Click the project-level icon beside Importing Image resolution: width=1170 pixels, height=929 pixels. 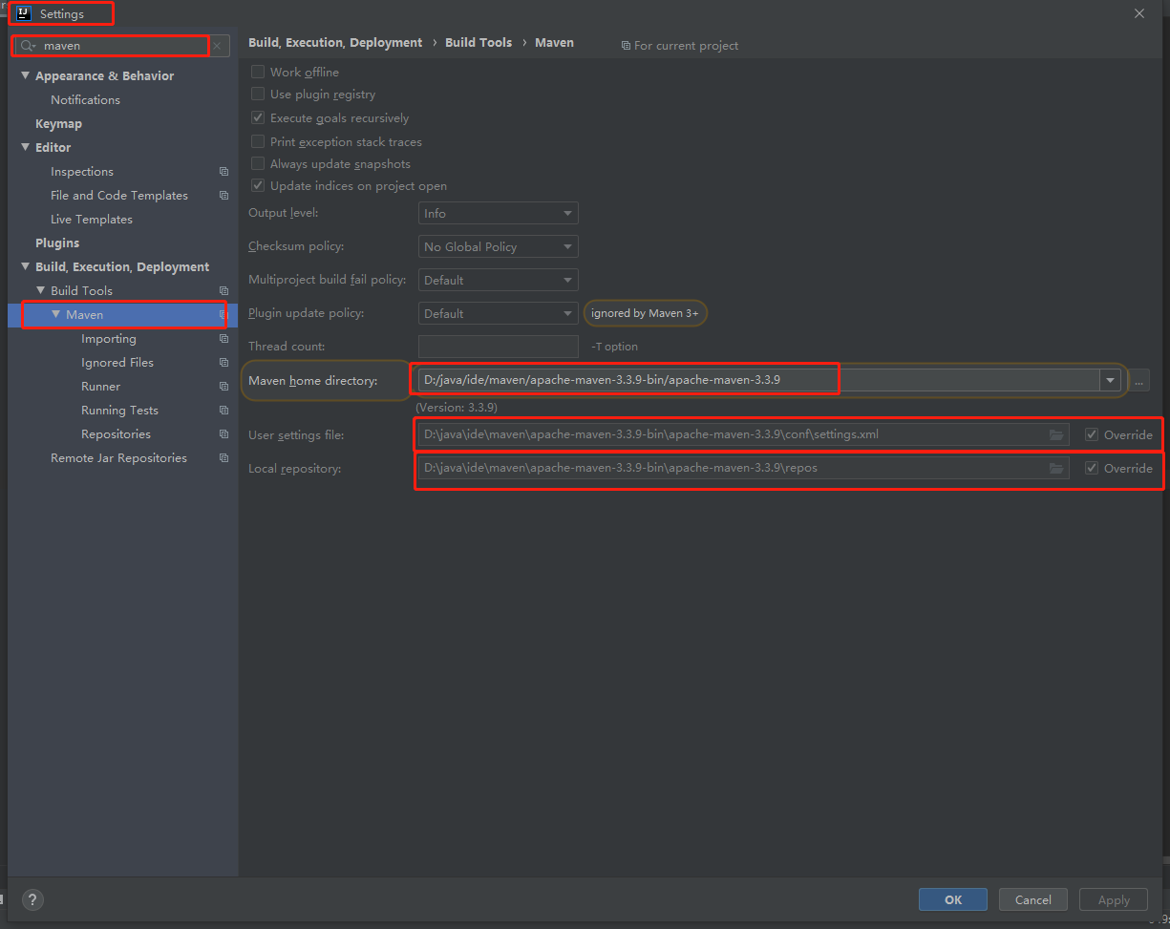[x=223, y=339]
